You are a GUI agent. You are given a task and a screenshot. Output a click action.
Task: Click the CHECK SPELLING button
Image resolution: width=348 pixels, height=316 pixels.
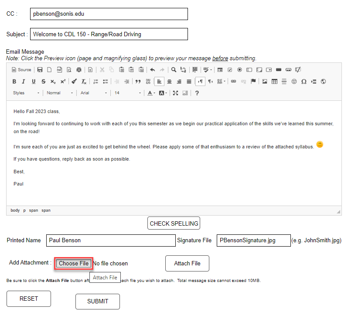tap(174, 223)
